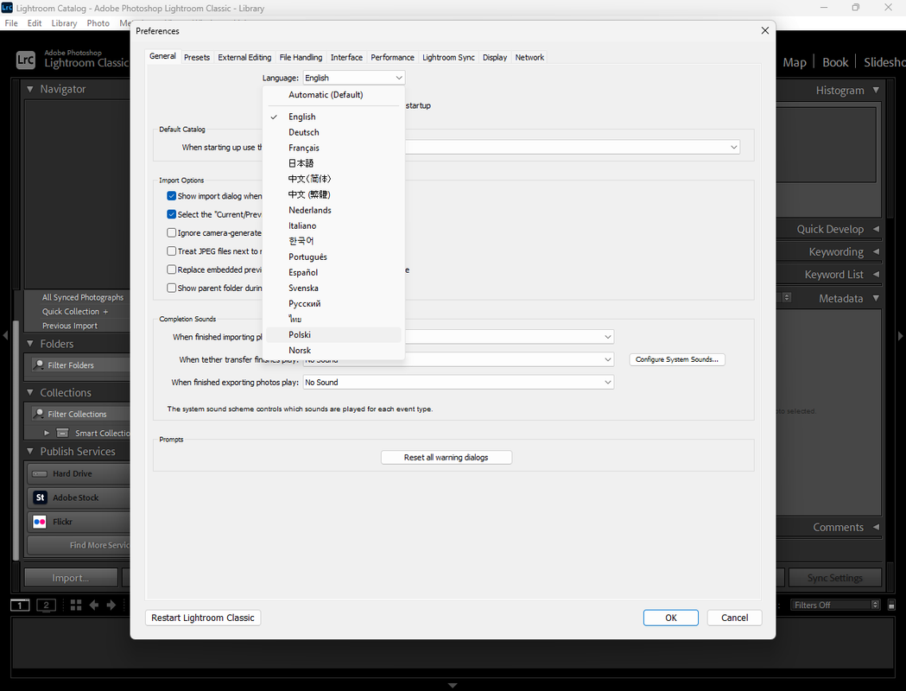
Task: Toggle Show import dialog checkbox
Action: [x=172, y=196]
